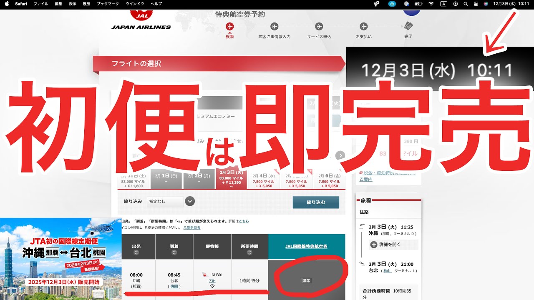Open the ファイル menu

[41, 3]
